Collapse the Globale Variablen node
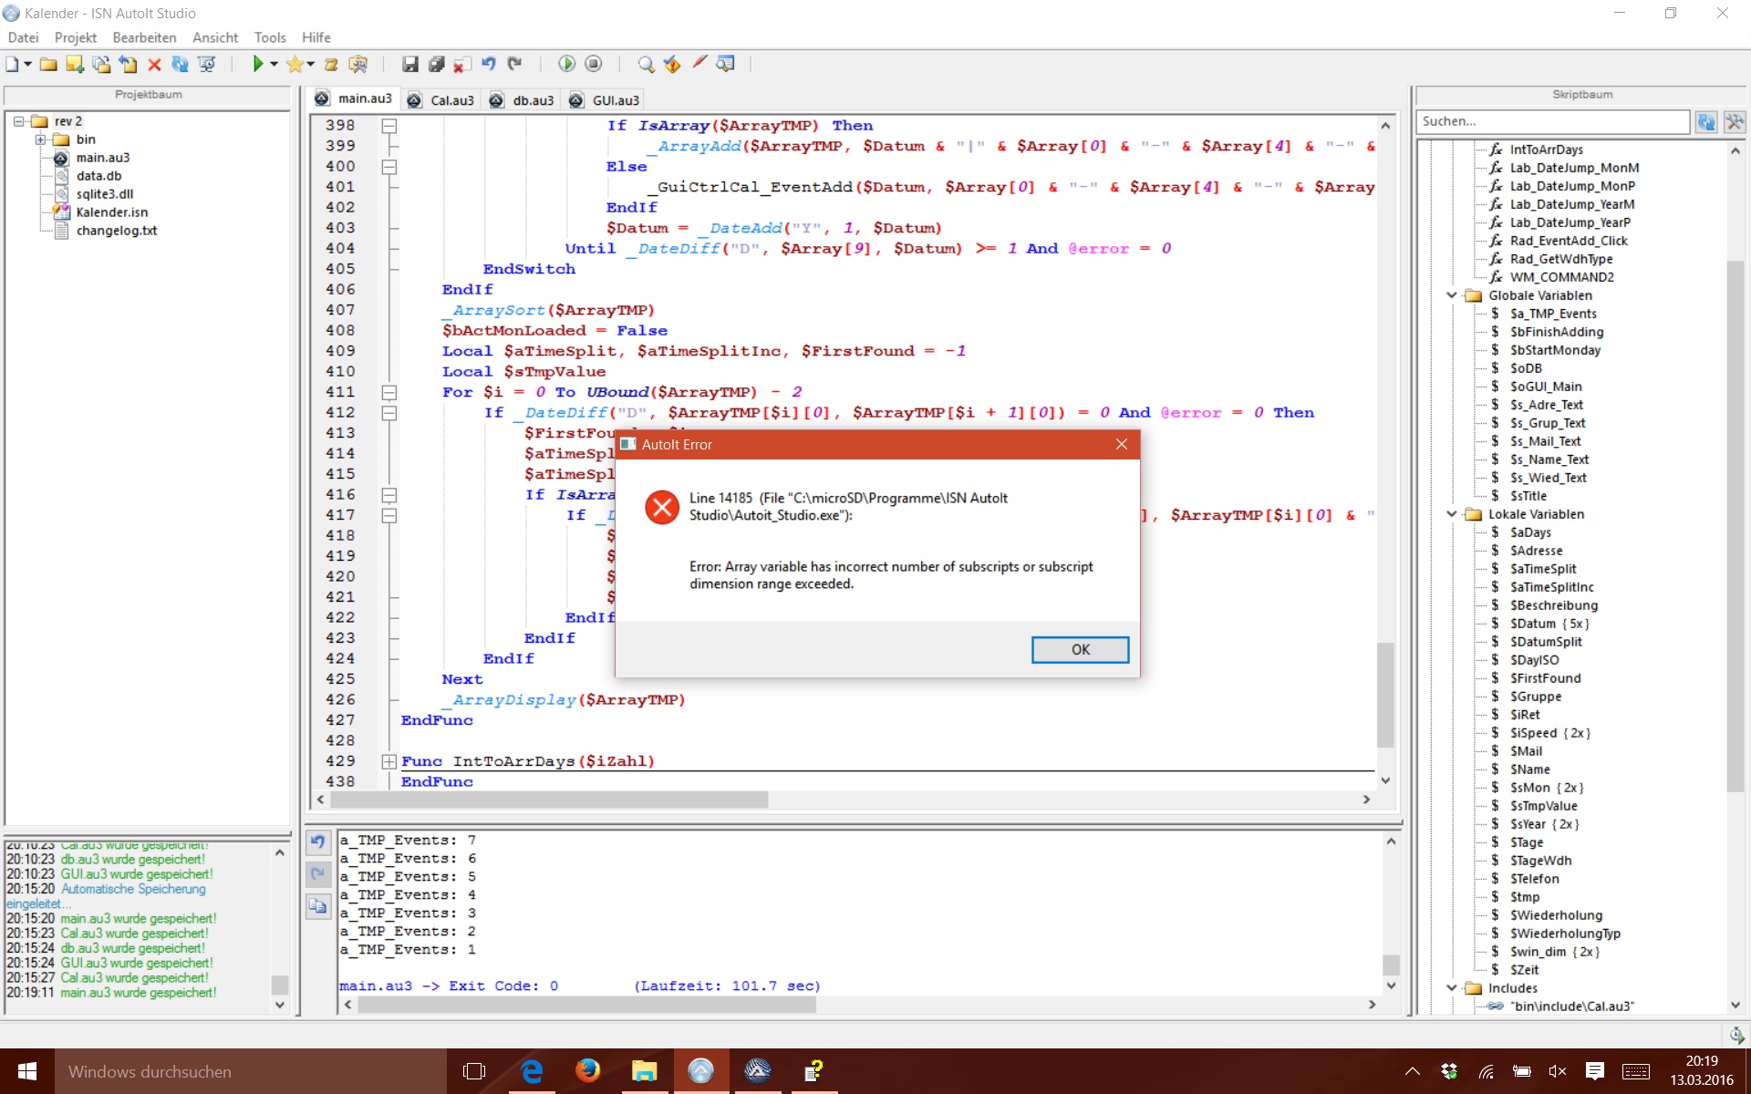 point(1452,295)
